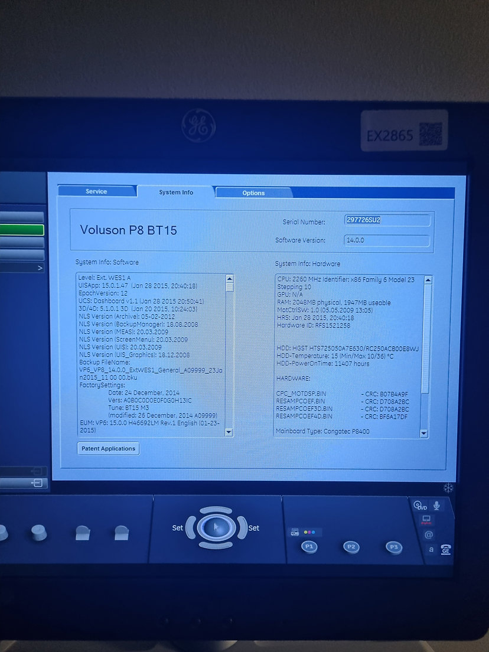Expand the sidebar item with '>' arrow

(x=40, y=268)
